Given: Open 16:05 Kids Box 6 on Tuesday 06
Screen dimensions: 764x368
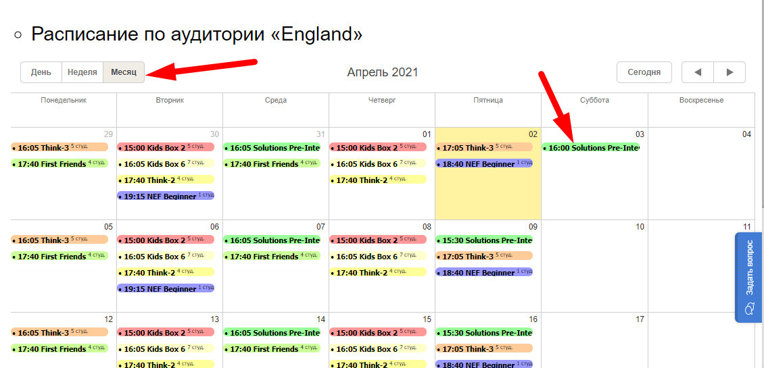Looking at the screenshot, I should pos(166,256).
